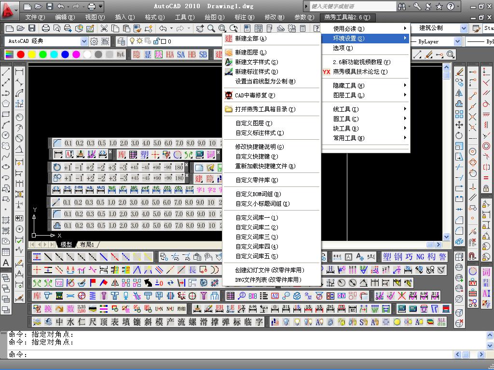
Task: Select the Line tool in Draw toolbar
Action: (x=6, y=72)
